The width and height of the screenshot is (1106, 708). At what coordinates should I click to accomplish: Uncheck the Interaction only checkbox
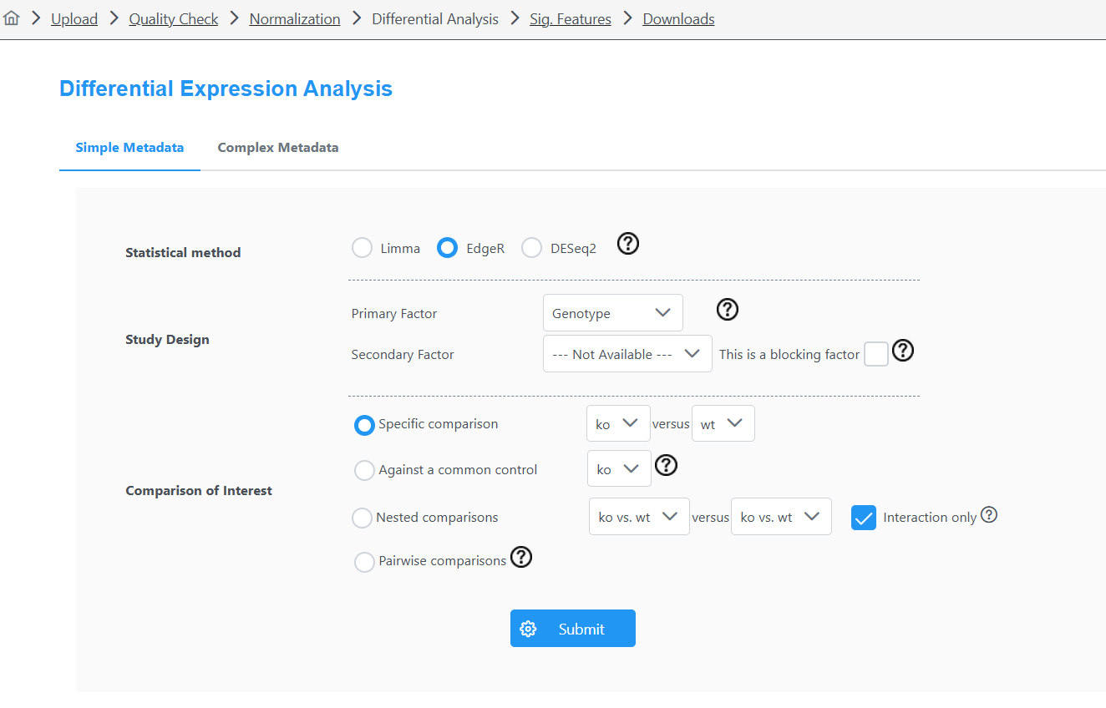pos(864,518)
